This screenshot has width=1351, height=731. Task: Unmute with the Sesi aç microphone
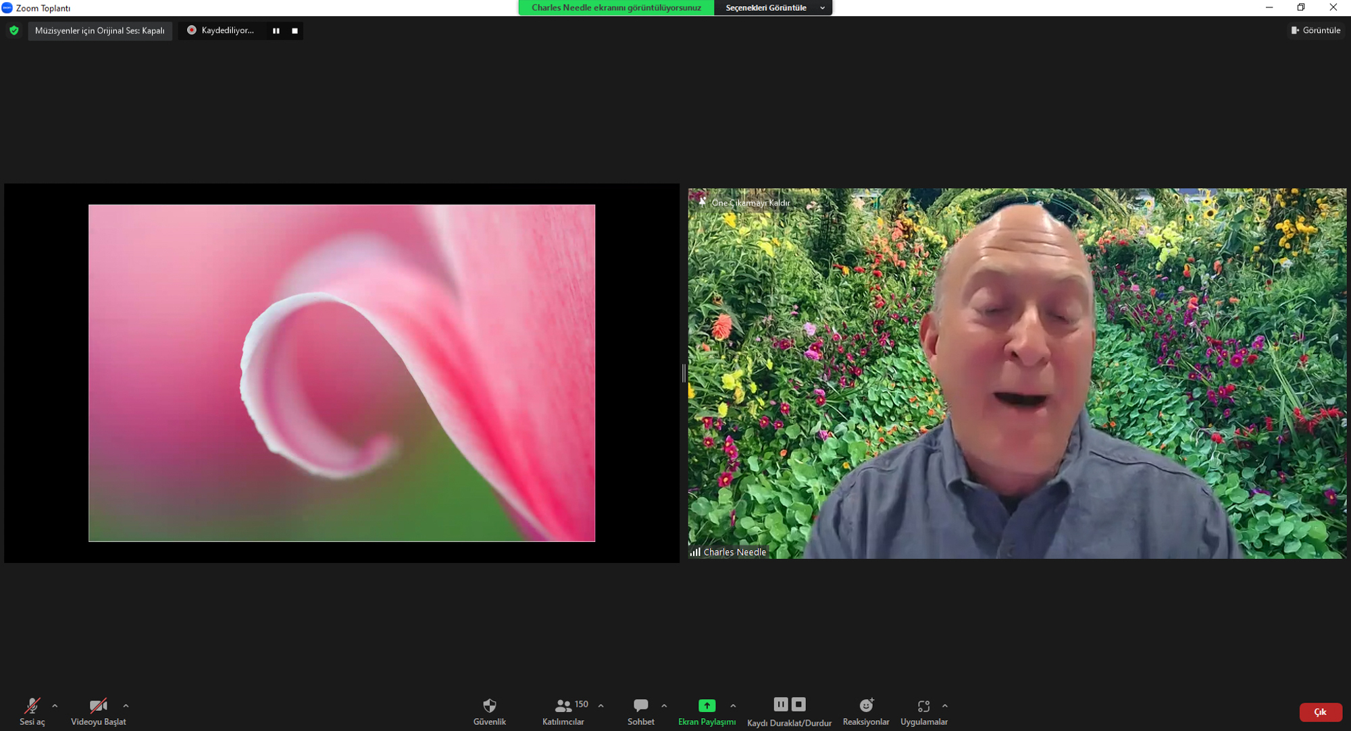tap(32, 711)
